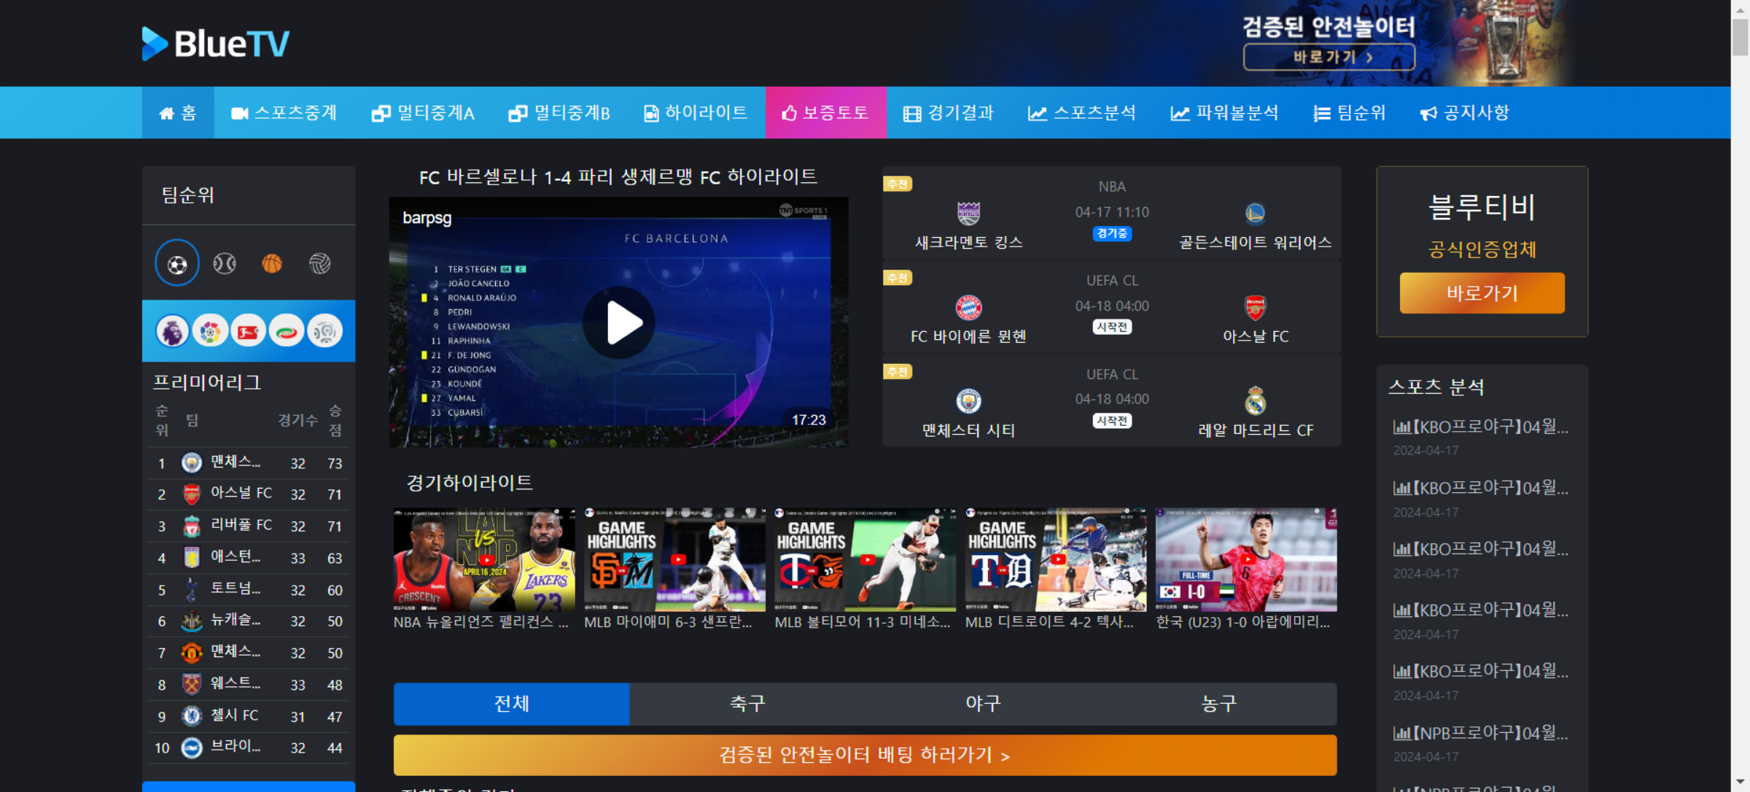Go to 경기결과 in navigation bar
The image size is (1750, 792).
click(949, 113)
